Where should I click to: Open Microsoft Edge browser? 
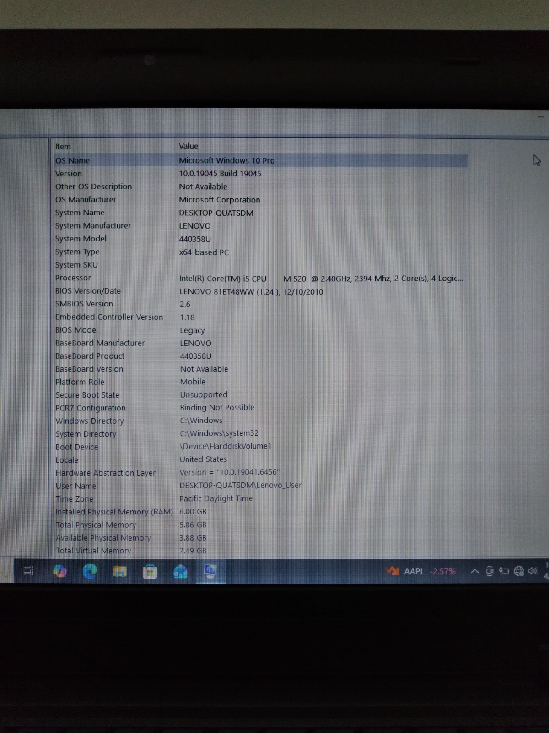90,571
